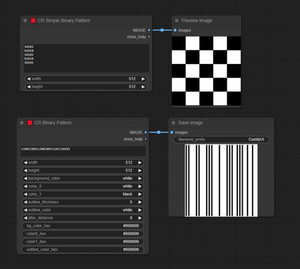Click the 512 height value in CR Binary Pattern

click(129, 170)
